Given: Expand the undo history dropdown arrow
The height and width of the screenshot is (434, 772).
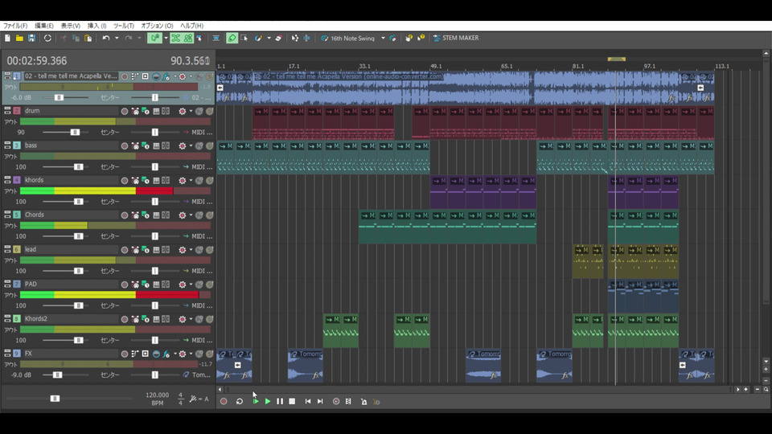Looking at the screenshot, I should coord(117,38).
